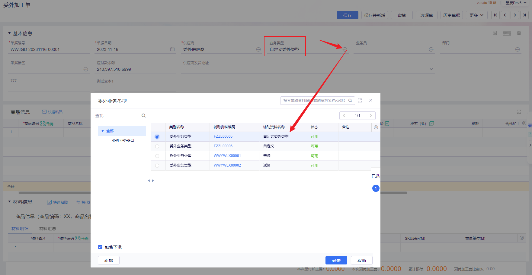This screenshot has height=275, width=532.
Task: Go to next page in dialog pager
Action: (371, 116)
